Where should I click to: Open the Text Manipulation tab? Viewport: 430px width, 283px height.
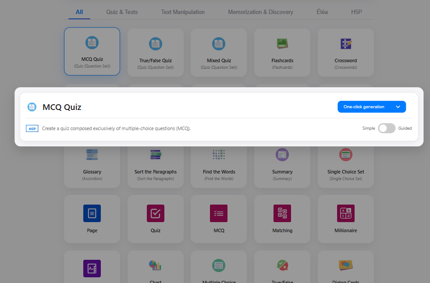click(x=183, y=12)
